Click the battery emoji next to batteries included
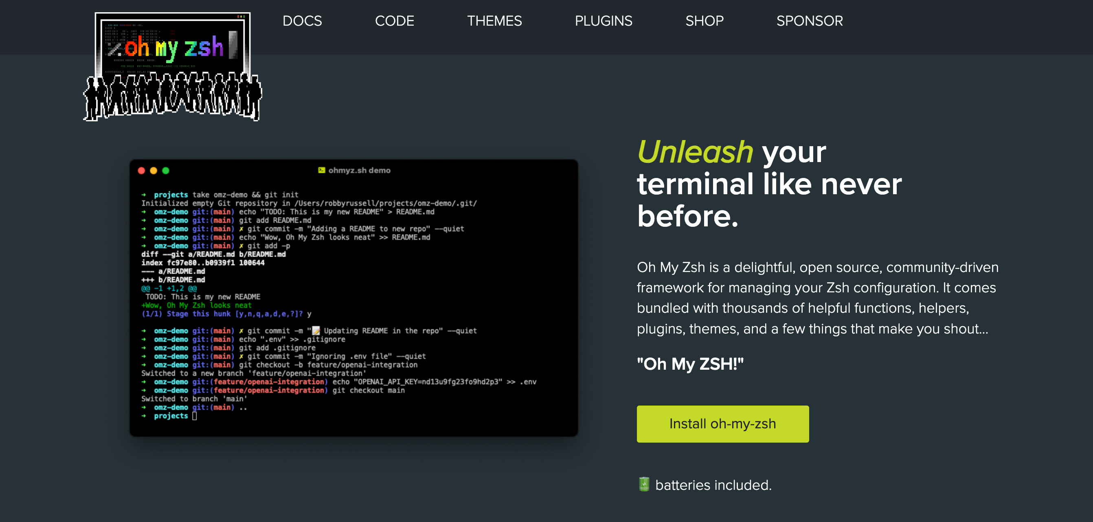This screenshot has height=522, width=1093. click(x=644, y=484)
